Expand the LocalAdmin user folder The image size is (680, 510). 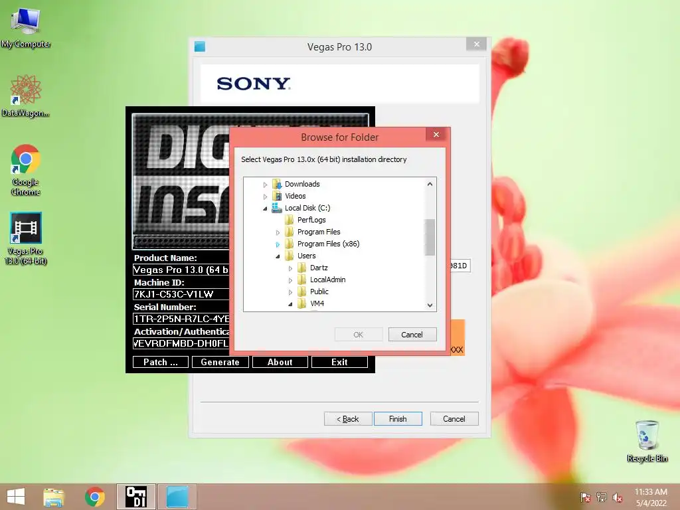pyautogui.click(x=290, y=280)
